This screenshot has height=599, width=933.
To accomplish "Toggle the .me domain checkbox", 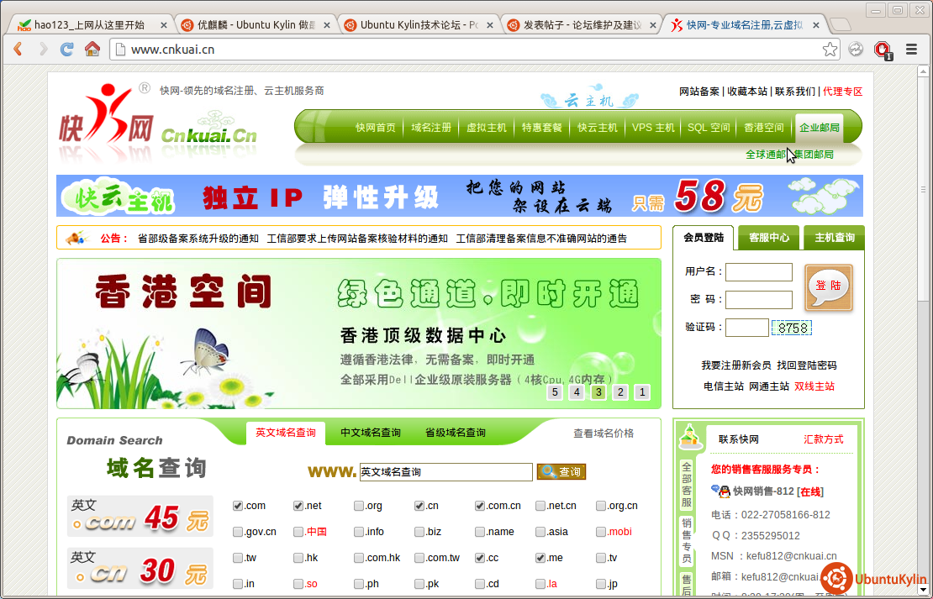I will pos(540,558).
